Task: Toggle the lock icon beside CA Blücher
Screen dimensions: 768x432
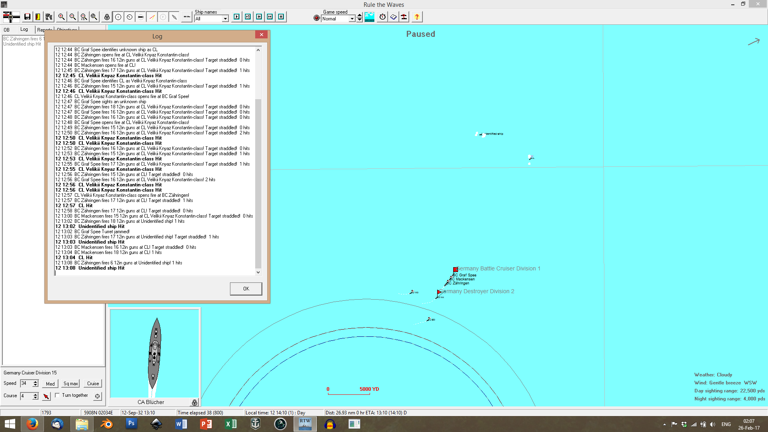Action: point(194,402)
